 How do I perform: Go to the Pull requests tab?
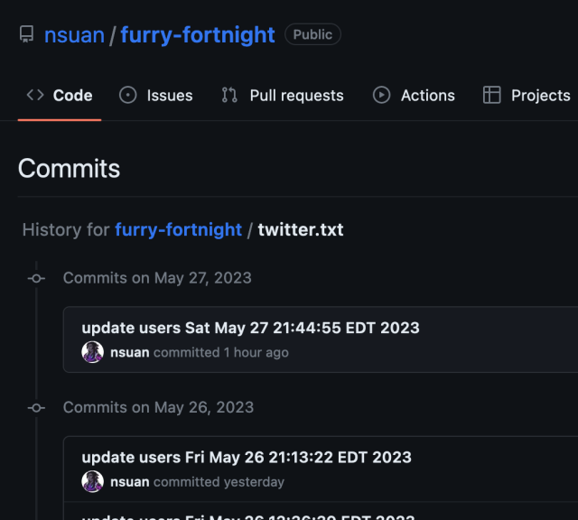coord(296,95)
